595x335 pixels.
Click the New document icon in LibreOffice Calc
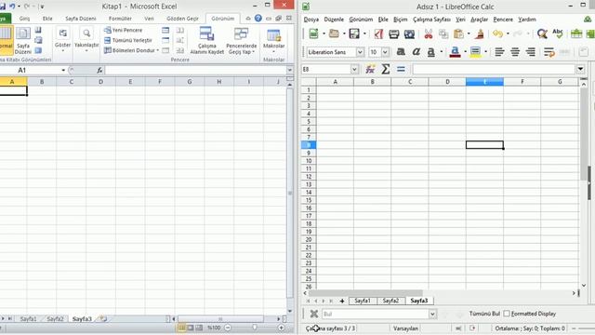click(x=313, y=34)
